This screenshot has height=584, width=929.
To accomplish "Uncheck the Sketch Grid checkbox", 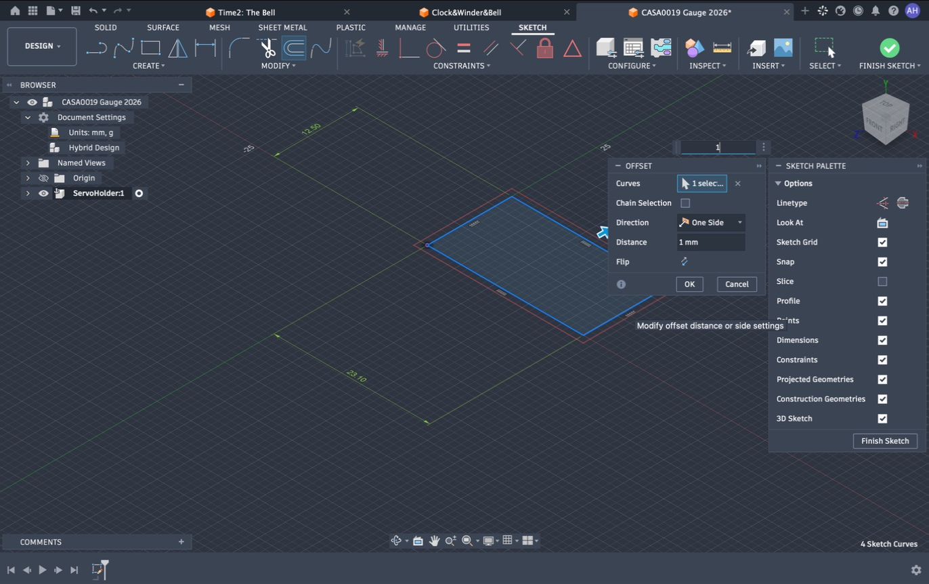I will (x=882, y=242).
